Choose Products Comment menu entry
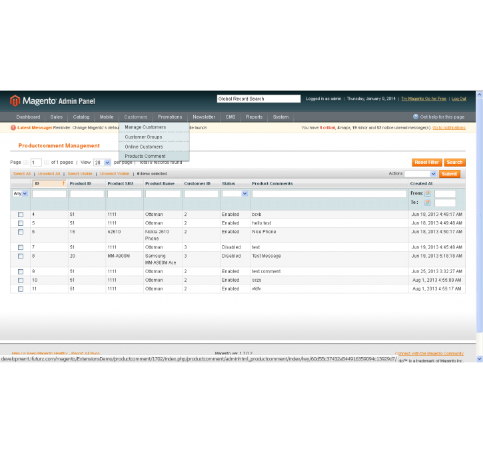This screenshot has width=483, height=453. click(x=154, y=156)
